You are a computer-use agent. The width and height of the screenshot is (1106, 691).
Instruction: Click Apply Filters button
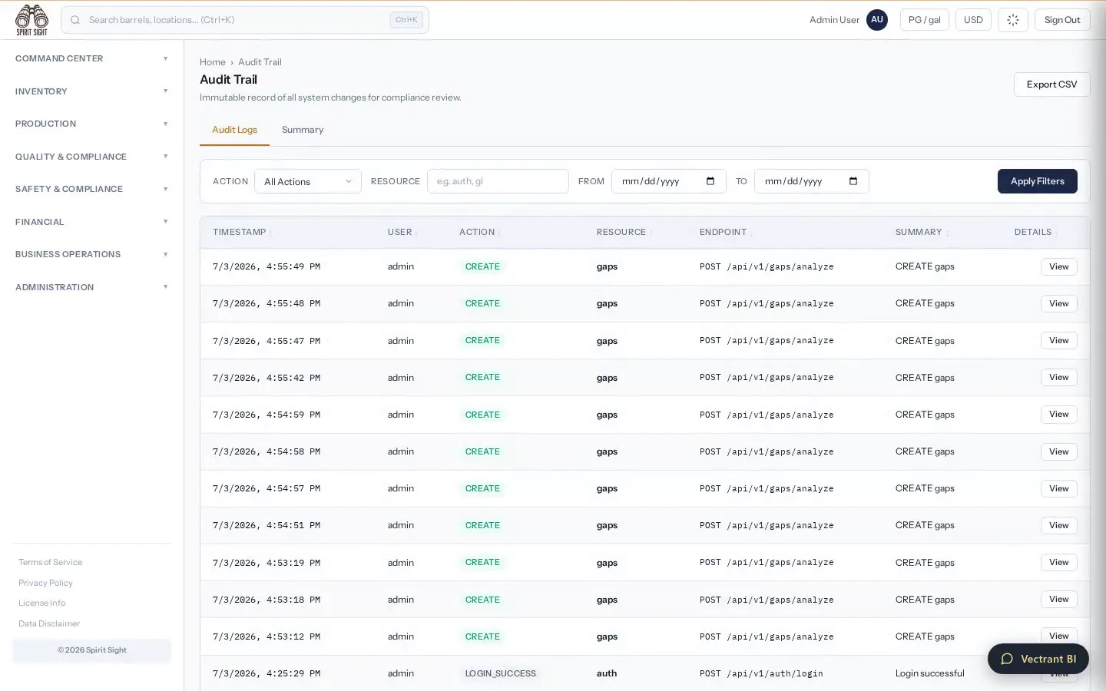click(1037, 181)
